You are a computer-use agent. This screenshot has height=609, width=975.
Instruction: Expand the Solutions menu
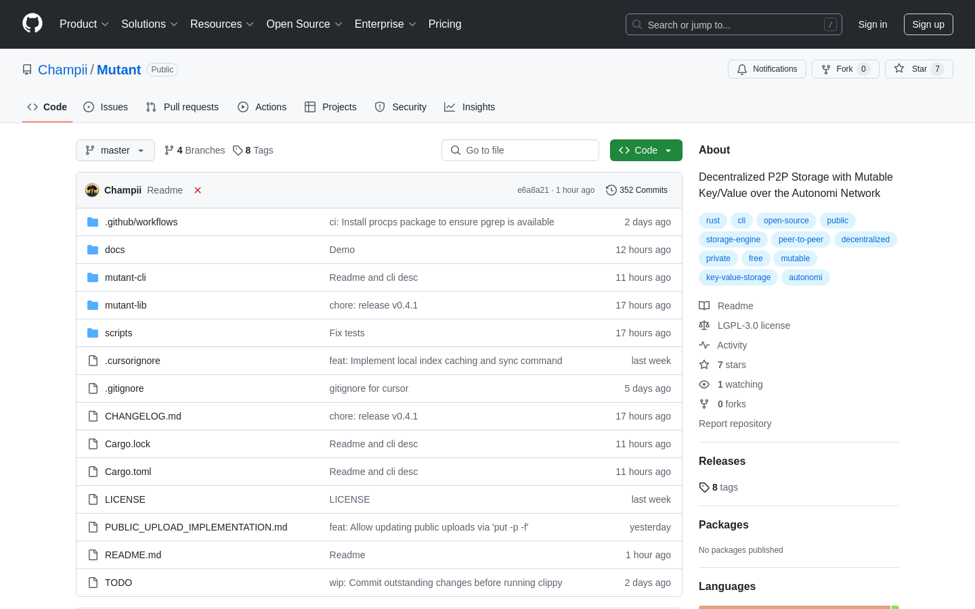[150, 24]
